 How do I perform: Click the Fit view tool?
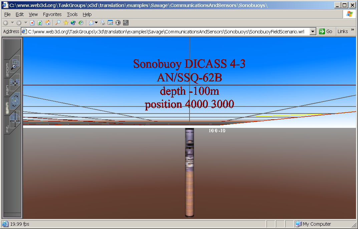[x=14, y=119]
